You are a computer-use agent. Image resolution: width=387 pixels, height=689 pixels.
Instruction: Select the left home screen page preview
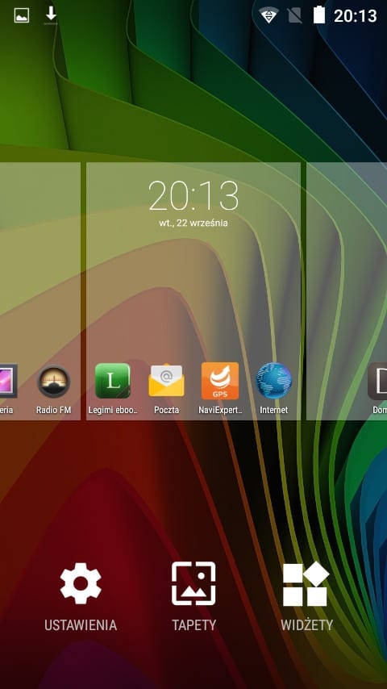(40, 291)
